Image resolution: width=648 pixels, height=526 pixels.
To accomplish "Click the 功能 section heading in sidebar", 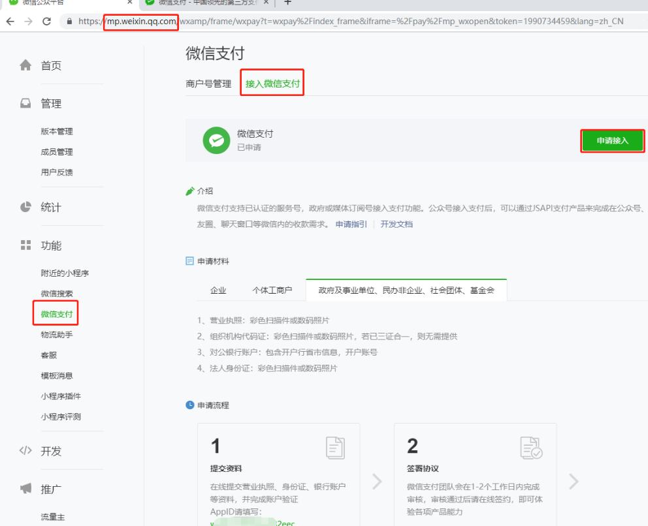I will point(51,245).
